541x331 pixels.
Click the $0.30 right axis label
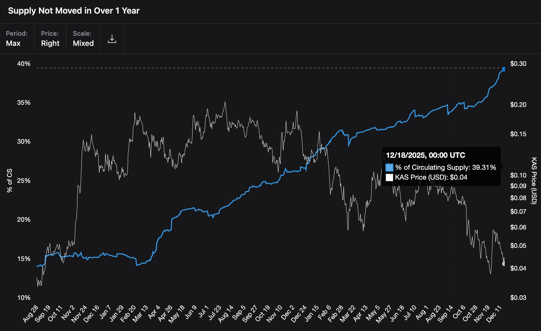click(518, 64)
